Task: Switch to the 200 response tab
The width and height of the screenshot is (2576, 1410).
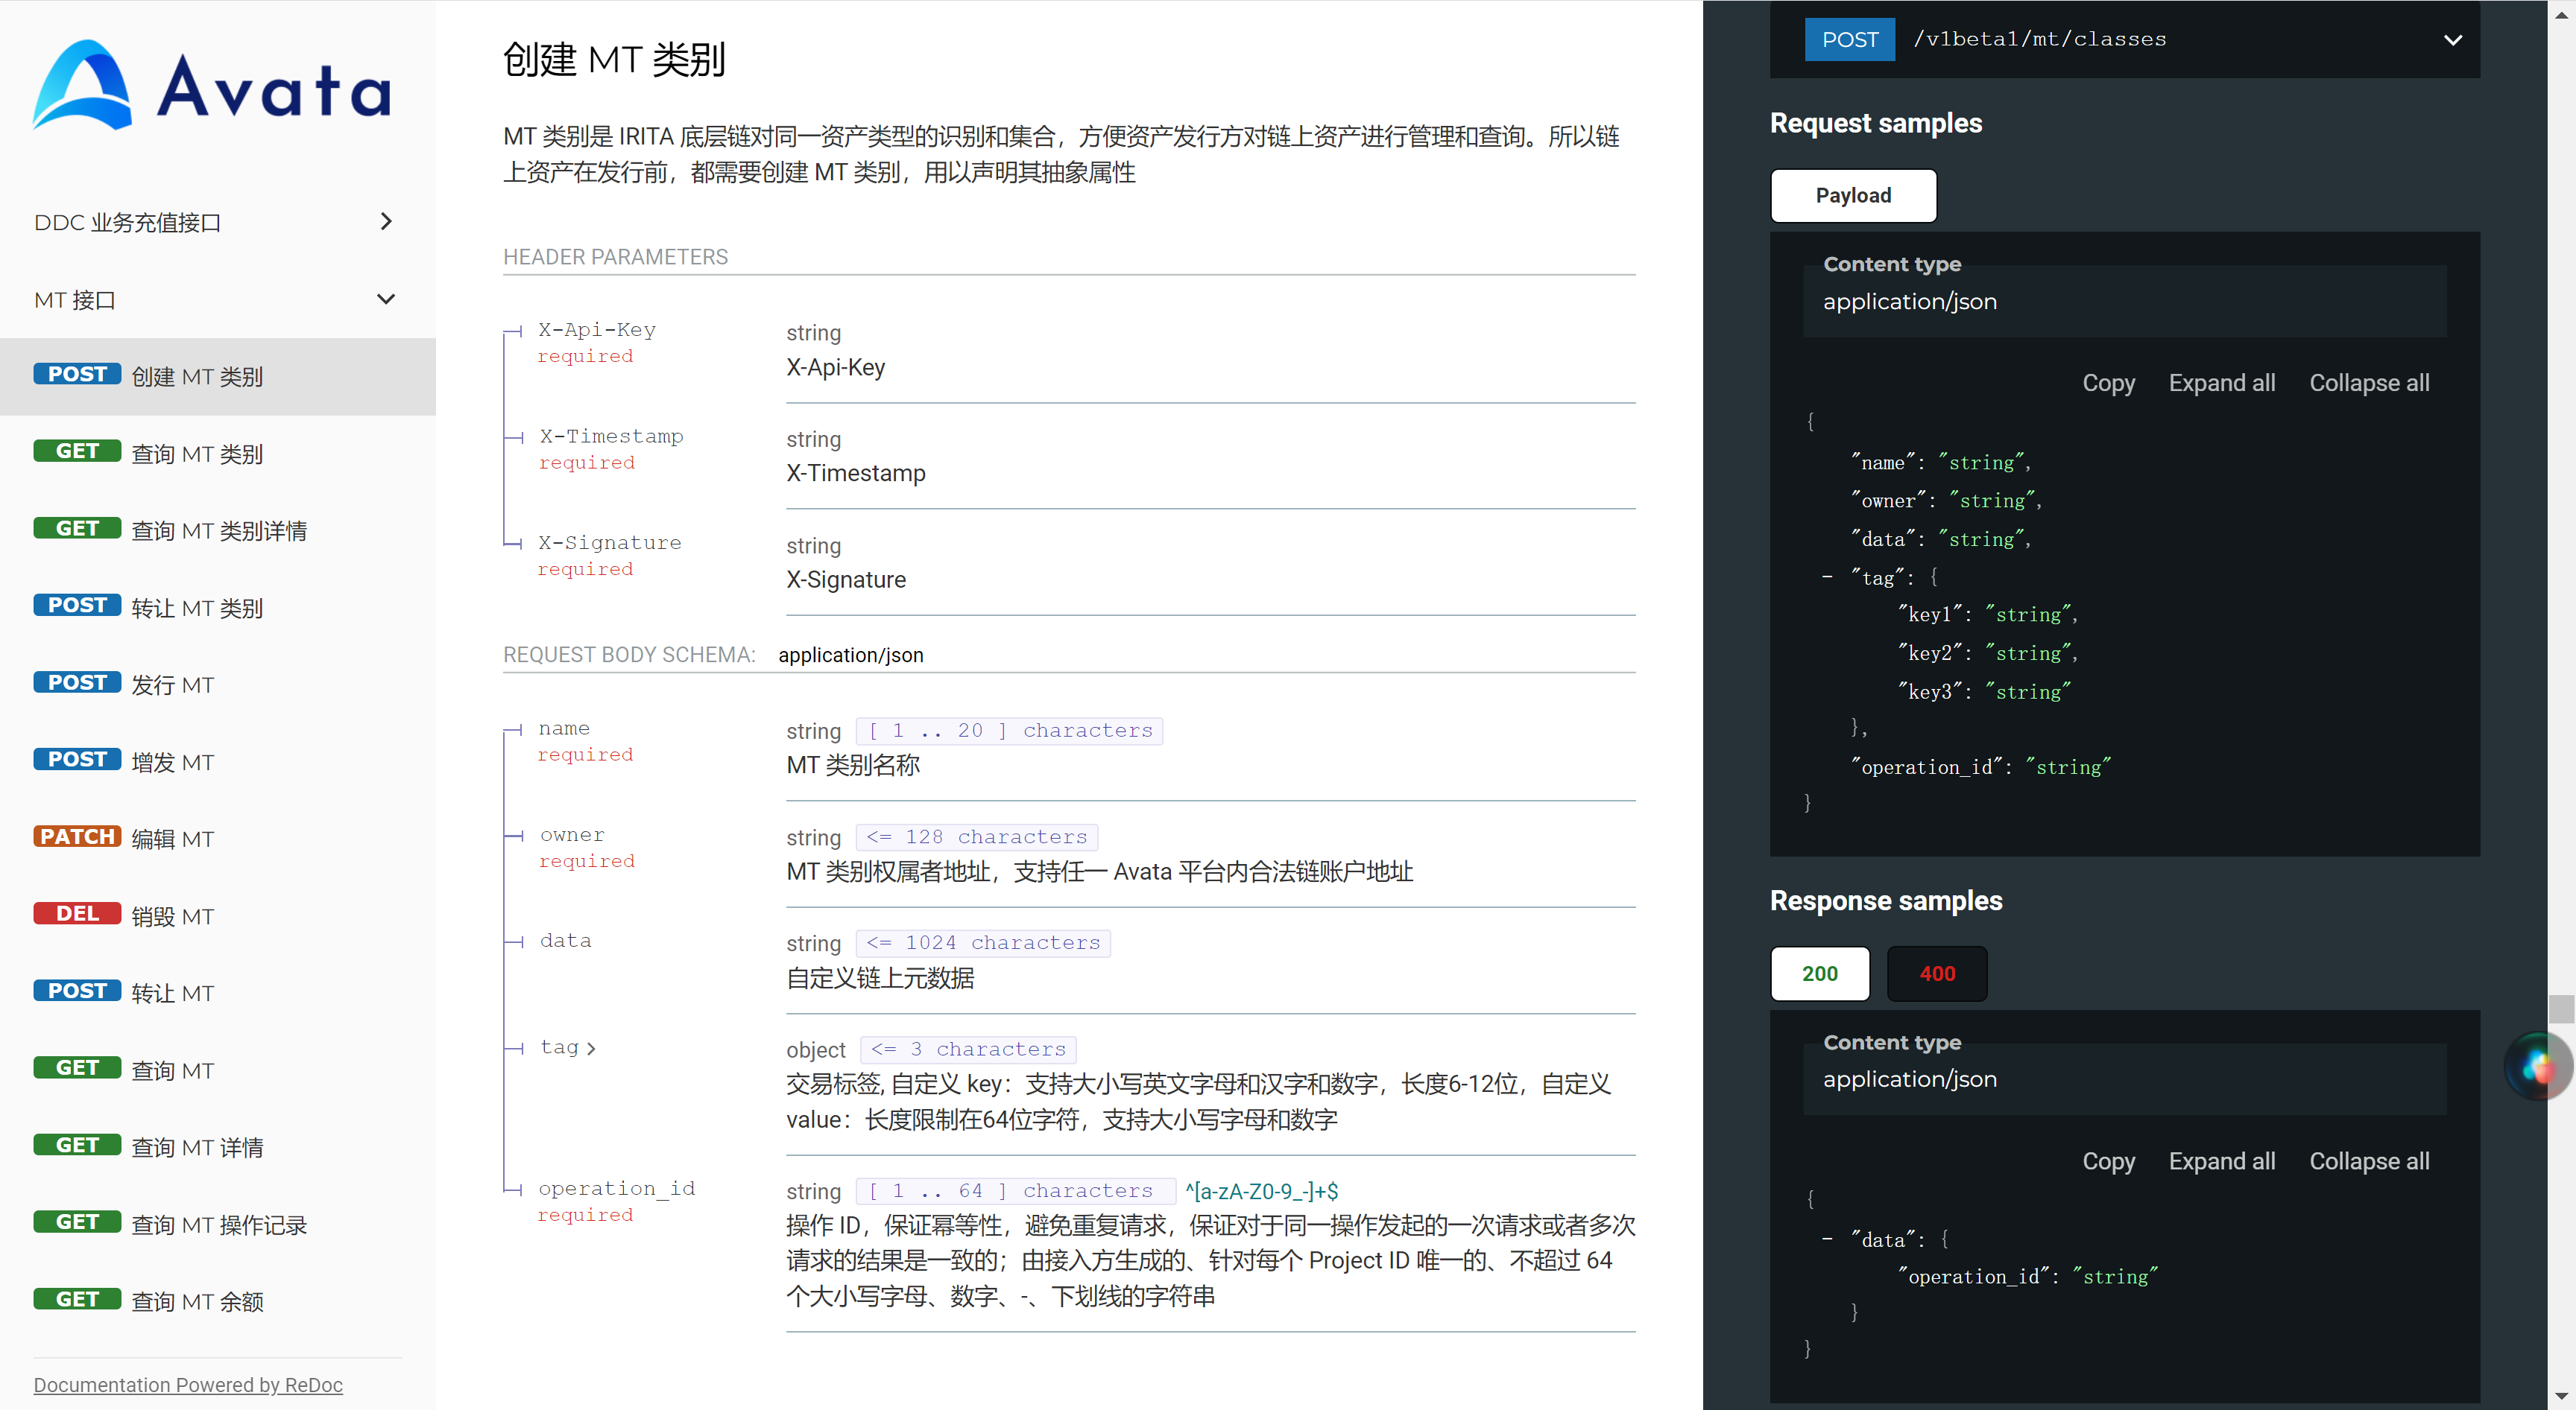Action: tap(1819, 974)
